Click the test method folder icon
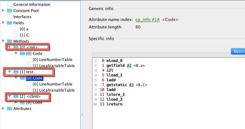Viewport: 245px width, 129px height. (16, 72)
